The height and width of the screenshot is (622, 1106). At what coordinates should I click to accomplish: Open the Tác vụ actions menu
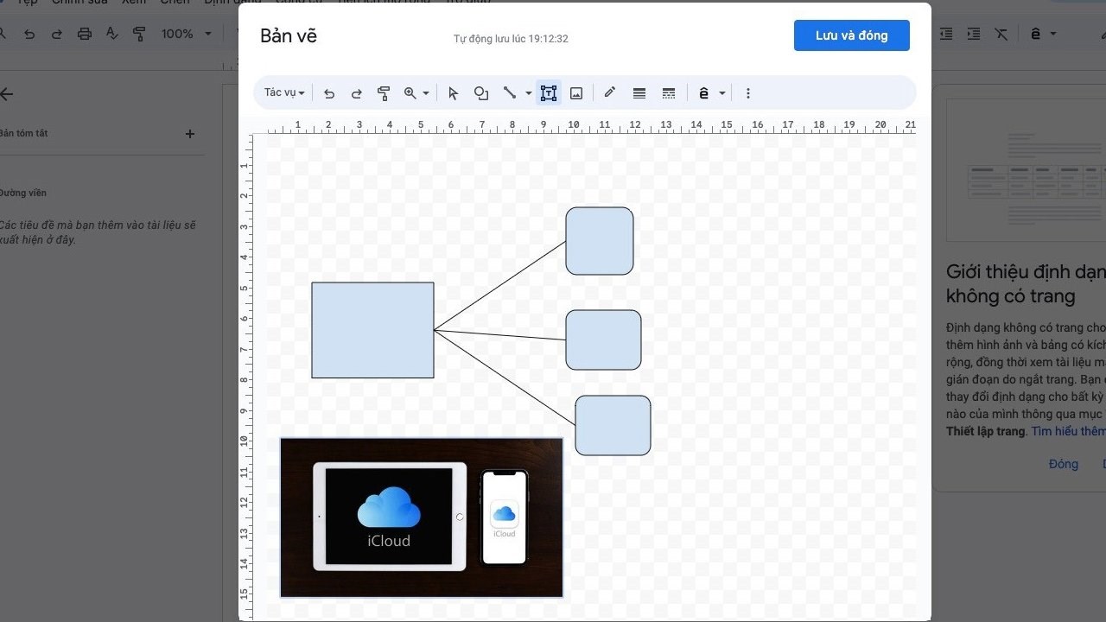(284, 93)
